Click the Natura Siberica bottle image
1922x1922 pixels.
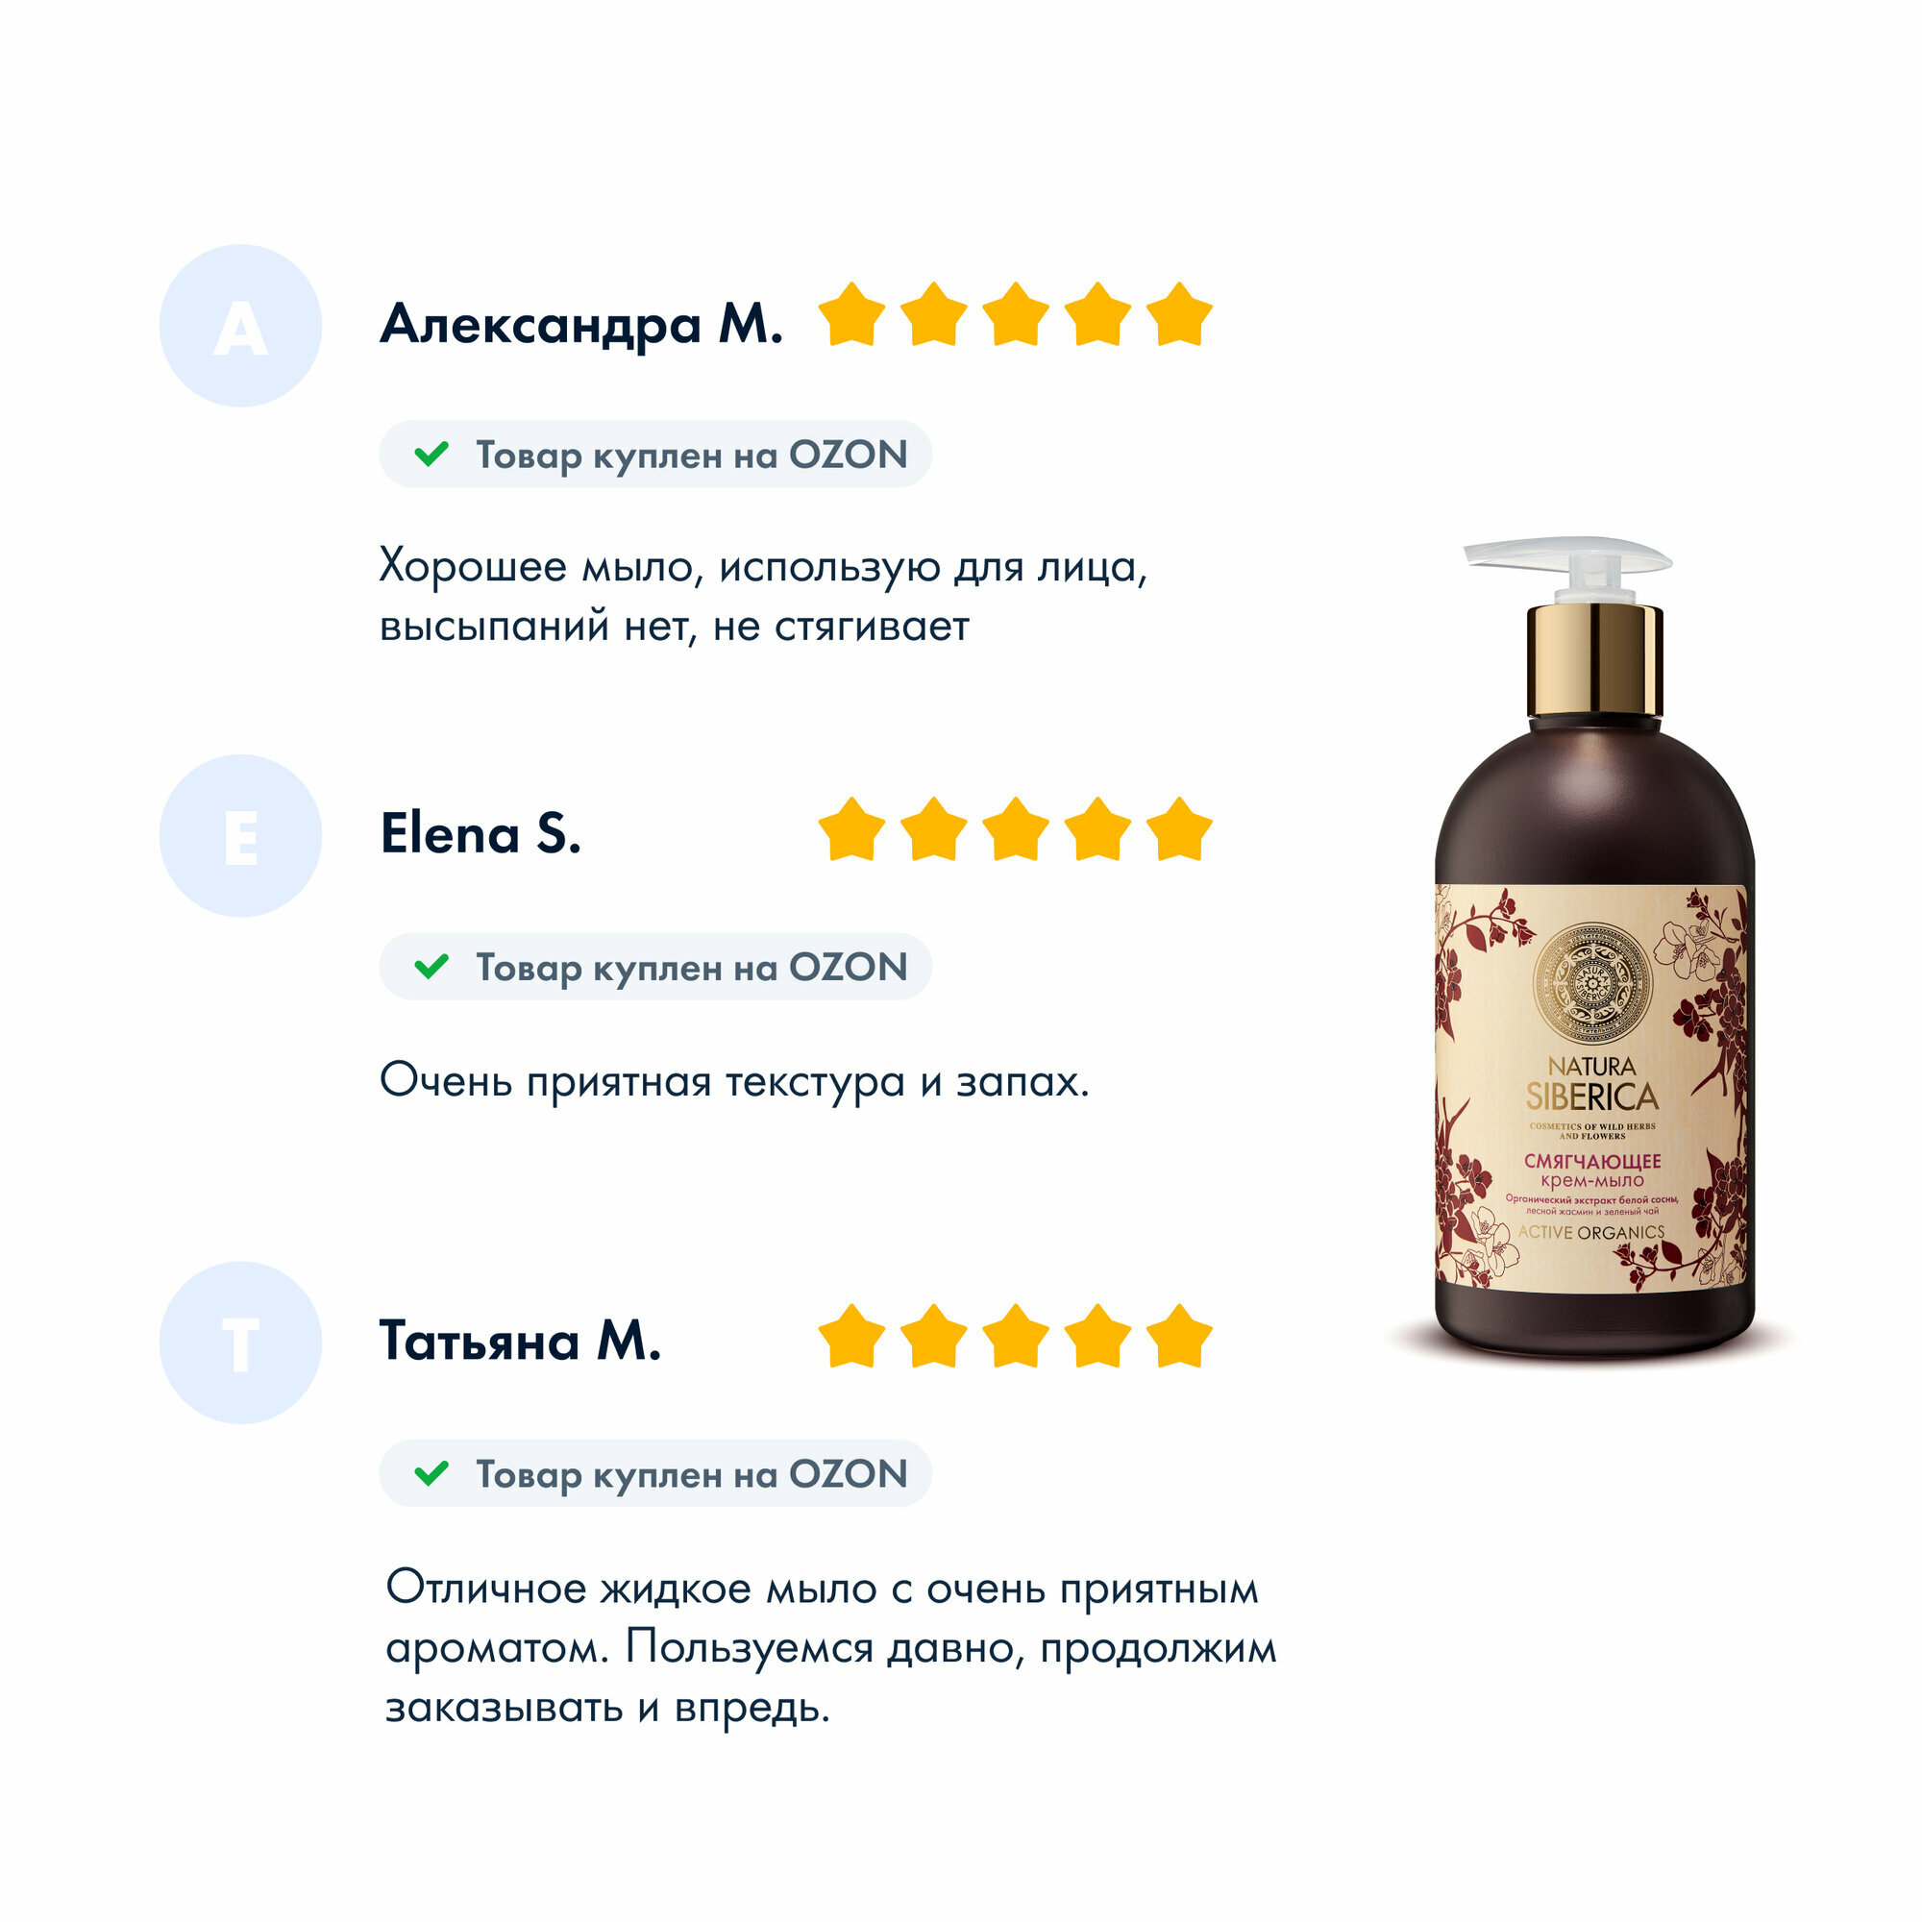click(x=1593, y=949)
